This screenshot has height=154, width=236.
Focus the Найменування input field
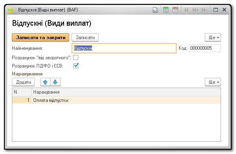tap(124, 48)
